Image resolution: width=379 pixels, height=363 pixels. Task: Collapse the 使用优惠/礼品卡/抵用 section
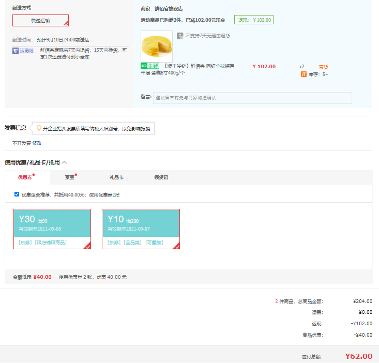click(x=65, y=162)
